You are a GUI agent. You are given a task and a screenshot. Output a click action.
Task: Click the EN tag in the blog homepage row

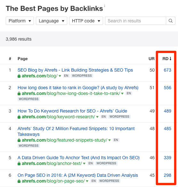pyautogui.click(x=66, y=76)
